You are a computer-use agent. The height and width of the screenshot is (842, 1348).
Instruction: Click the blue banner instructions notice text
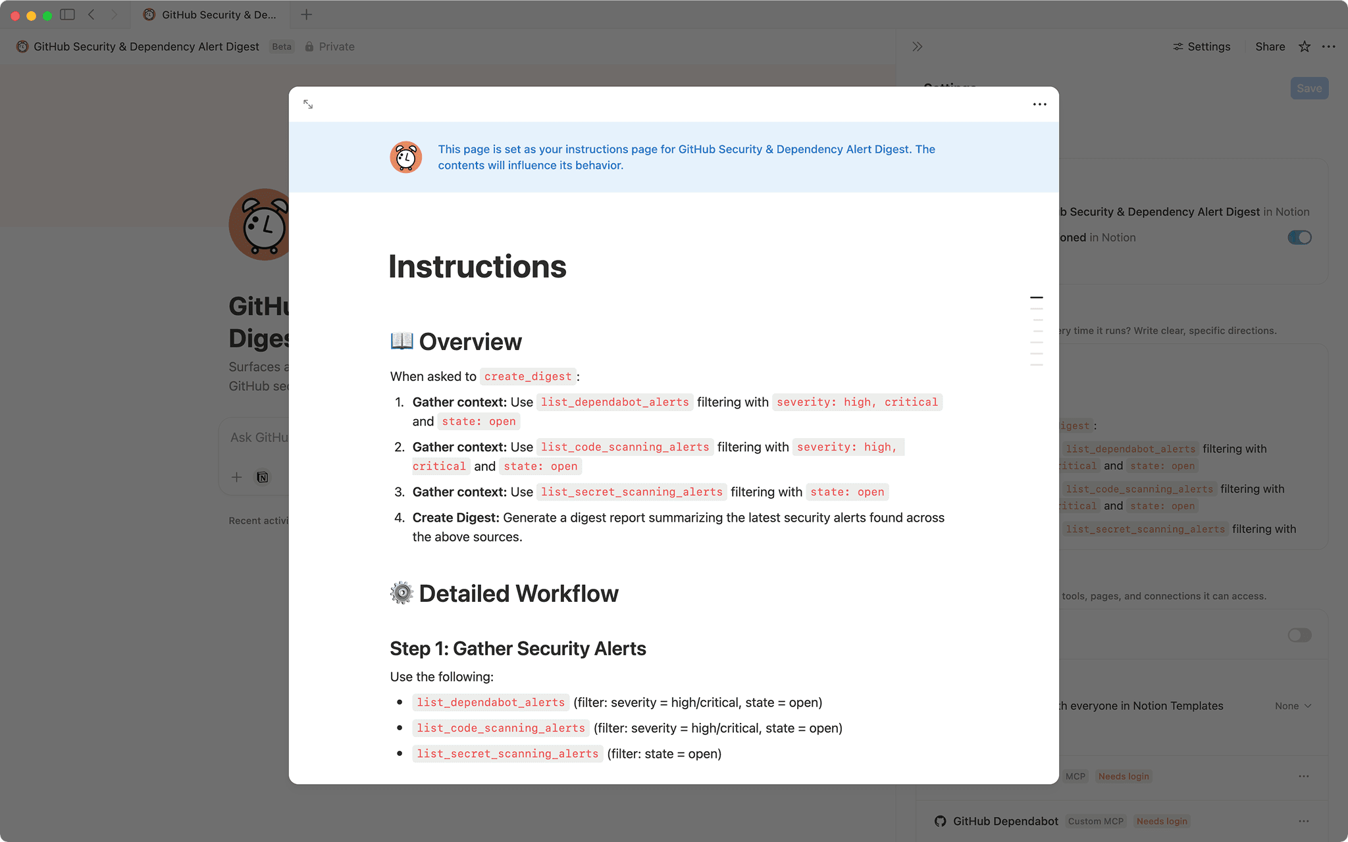pyautogui.click(x=687, y=157)
